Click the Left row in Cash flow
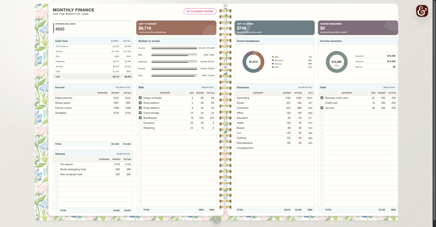The image size is (436, 227). pos(93,77)
